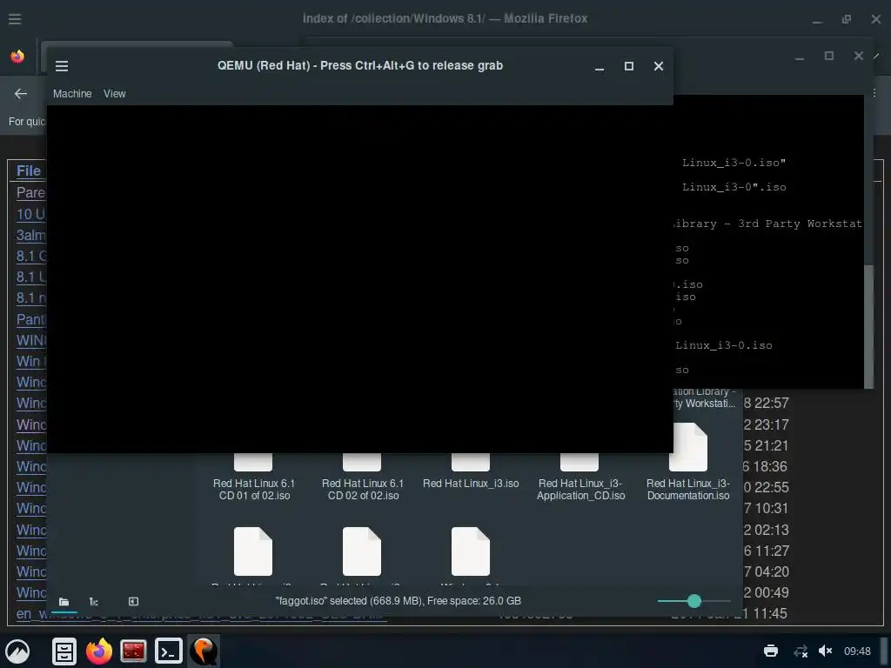Open the '8.1 G' link in Firefox listing
The width and height of the screenshot is (891, 668).
click(30, 257)
